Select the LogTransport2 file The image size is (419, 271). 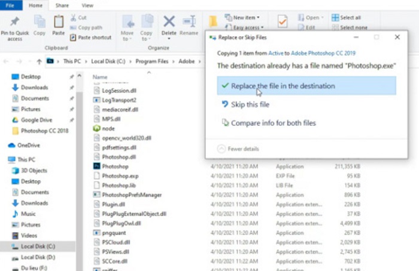(119, 100)
